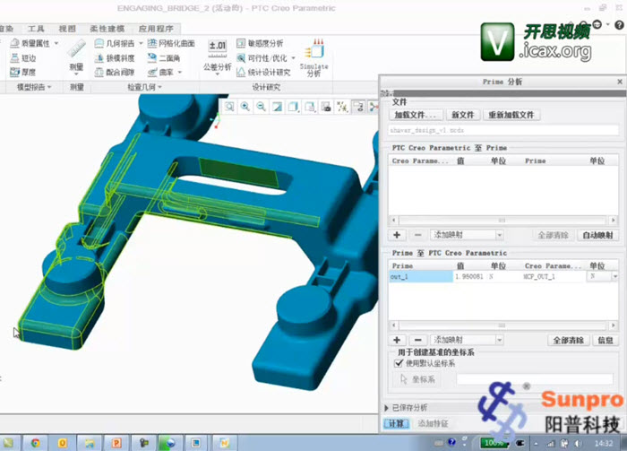Screen dimensions: 627x451
Task: Click minus button under Prime-to-Creo table
Action: pos(418,340)
